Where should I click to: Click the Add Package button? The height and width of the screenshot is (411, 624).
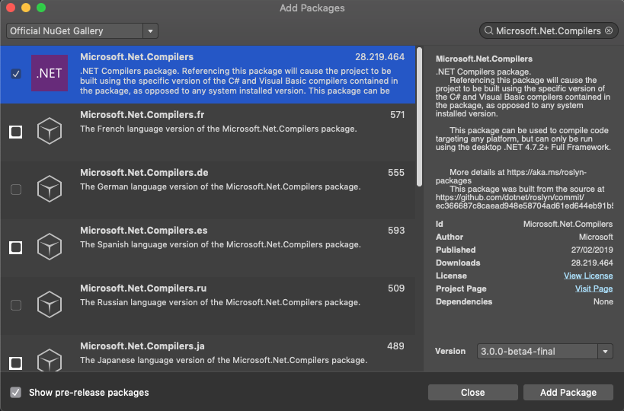click(568, 392)
